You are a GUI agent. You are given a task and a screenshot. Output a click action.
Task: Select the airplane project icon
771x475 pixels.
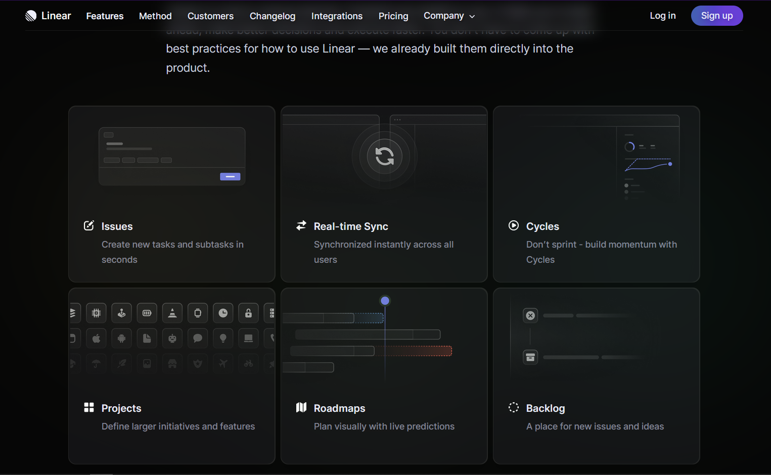[x=223, y=364]
